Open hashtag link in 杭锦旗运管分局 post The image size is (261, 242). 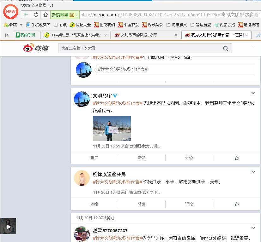click(x=117, y=182)
